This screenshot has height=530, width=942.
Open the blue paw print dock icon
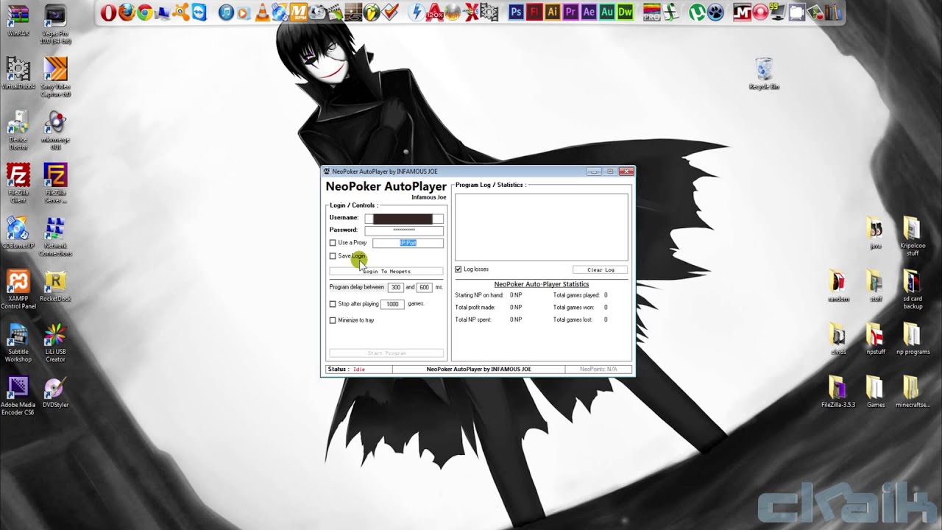point(714,12)
